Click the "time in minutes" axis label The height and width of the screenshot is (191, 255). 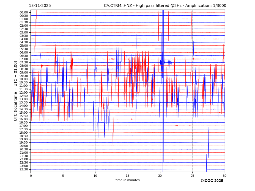(x=127, y=180)
